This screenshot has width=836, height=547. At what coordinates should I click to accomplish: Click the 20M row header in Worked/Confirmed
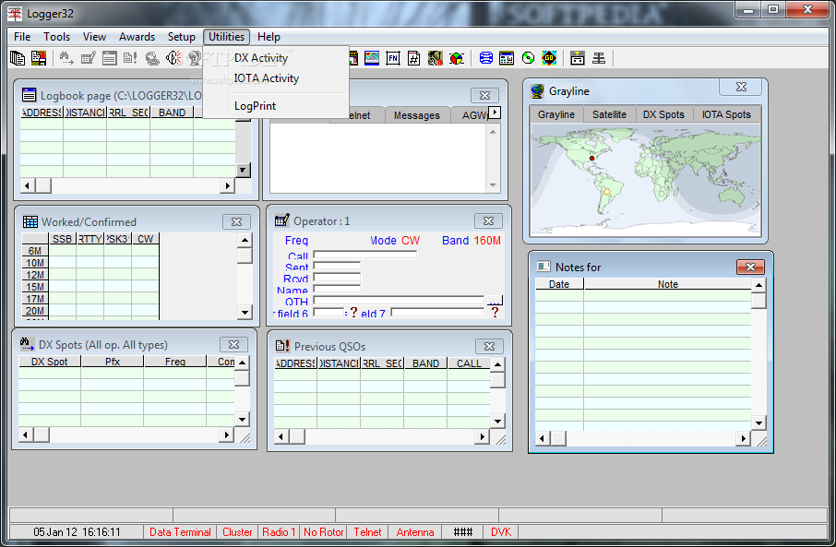tap(35, 311)
